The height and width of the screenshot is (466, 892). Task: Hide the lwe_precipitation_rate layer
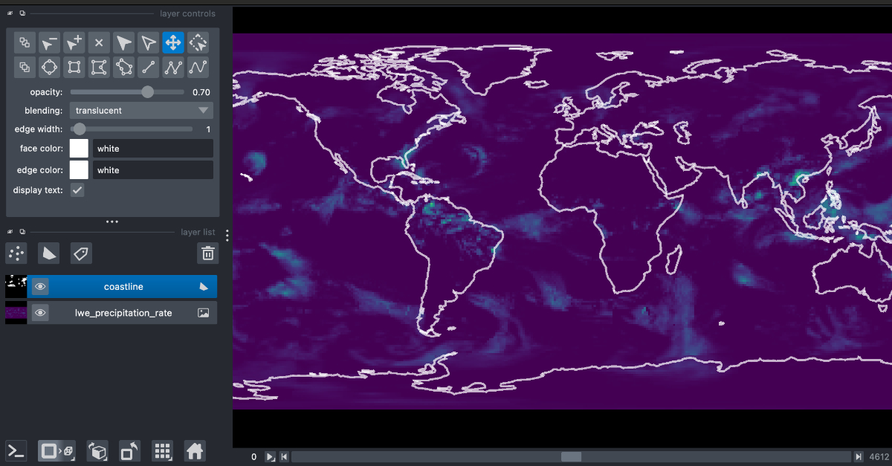(x=39, y=312)
